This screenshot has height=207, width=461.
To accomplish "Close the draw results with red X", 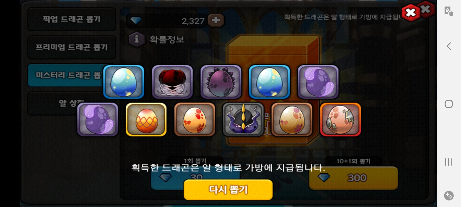I will [x=410, y=12].
